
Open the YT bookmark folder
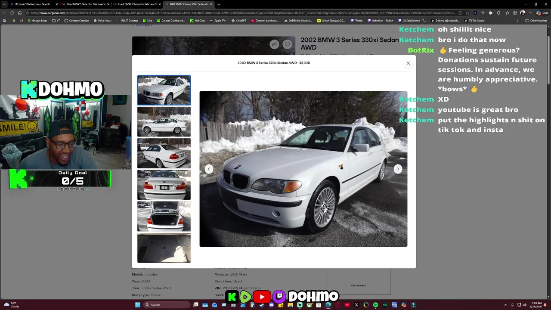pos(56,21)
